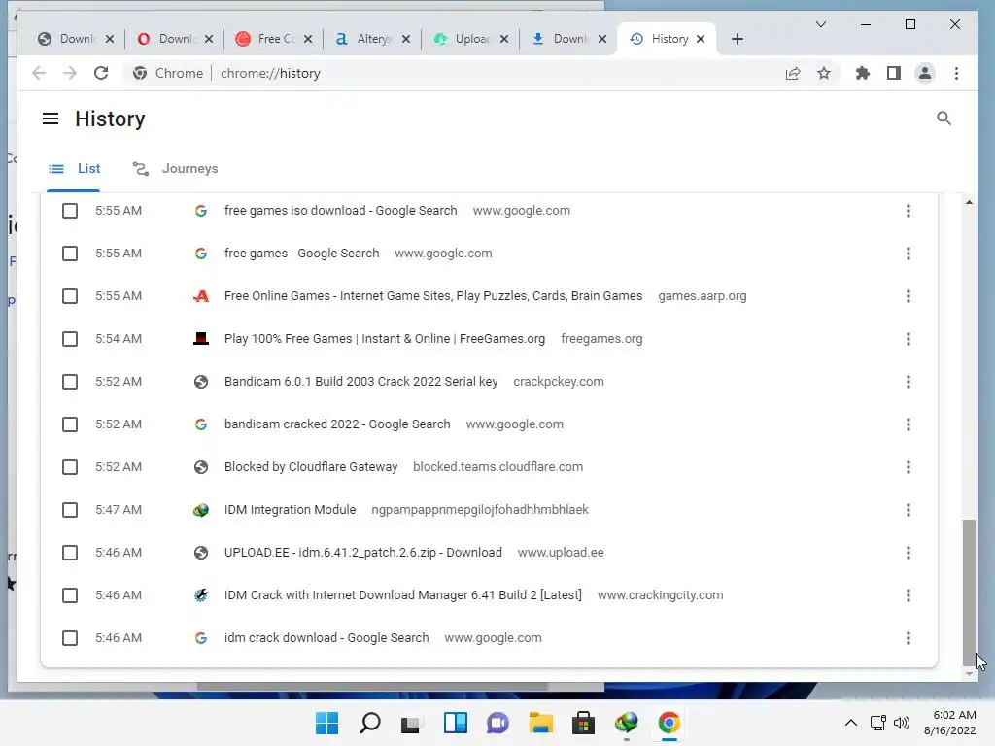Open the tab search chevron
Image resolution: width=995 pixels, height=746 pixels.
coord(820,24)
